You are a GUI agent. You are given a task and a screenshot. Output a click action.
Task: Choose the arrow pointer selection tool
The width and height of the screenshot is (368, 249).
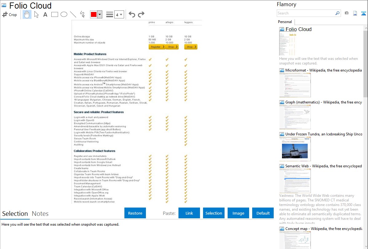(x=36, y=14)
